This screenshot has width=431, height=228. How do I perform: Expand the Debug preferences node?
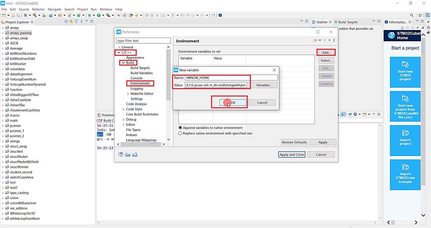[123, 119]
